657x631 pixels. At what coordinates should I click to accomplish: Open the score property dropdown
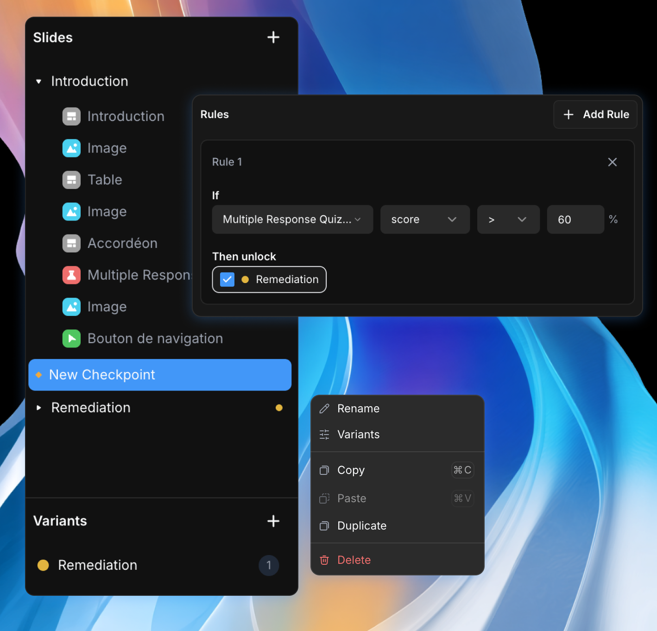(424, 220)
